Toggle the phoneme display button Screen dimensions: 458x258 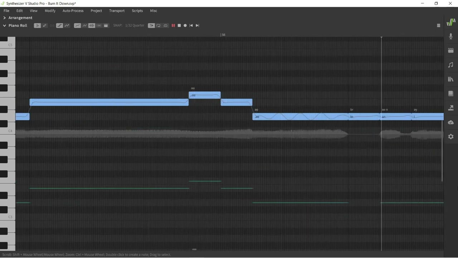click(99, 25)
